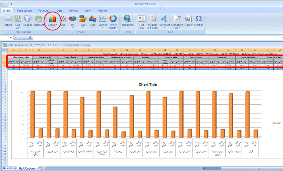This screenshot has width=283, height=171.
Task: Select the Chart Title text
Action: [x=148, y=84]
